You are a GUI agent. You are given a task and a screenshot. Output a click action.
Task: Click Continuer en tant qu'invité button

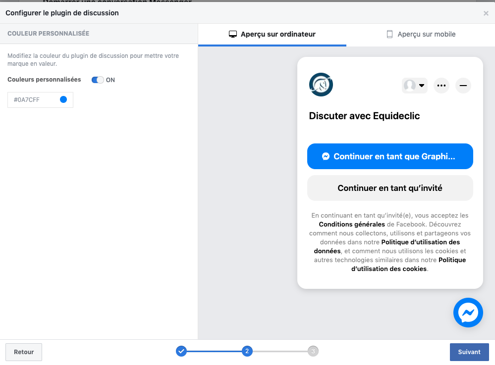(x=390, y=188)
